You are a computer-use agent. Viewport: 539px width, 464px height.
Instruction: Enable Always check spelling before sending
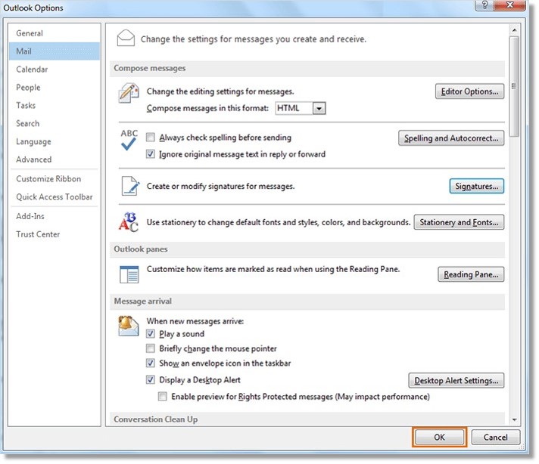point(150,138)
